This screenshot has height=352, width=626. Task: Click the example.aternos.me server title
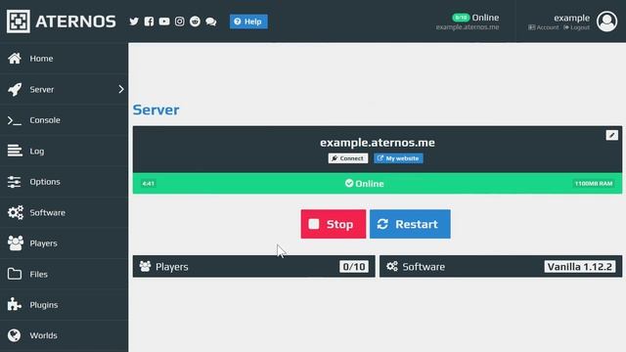378,143
